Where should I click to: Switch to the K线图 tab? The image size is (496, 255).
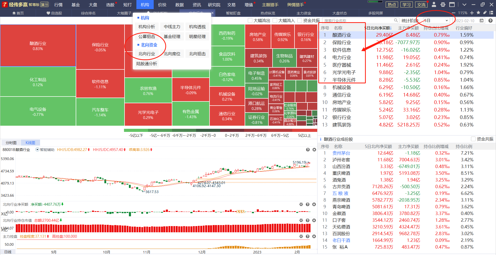click(x=30, y=142)
